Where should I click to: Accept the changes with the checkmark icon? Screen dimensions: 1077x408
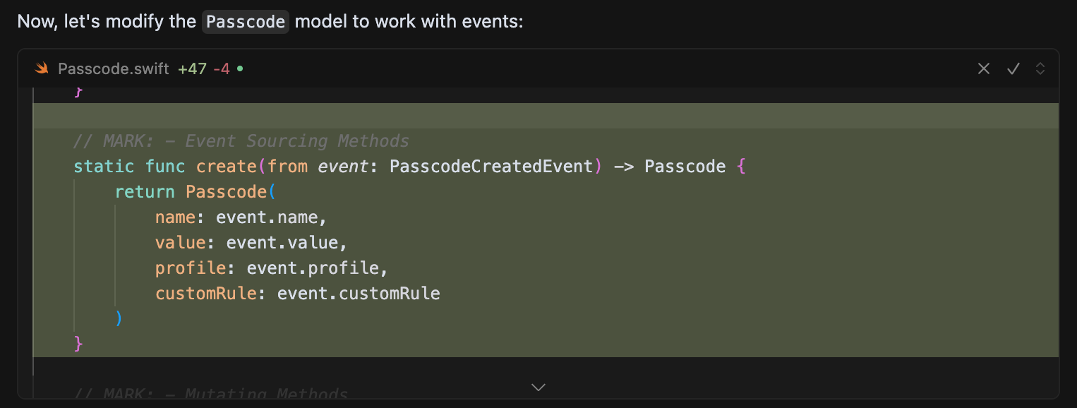click(x=1013, y=68)
